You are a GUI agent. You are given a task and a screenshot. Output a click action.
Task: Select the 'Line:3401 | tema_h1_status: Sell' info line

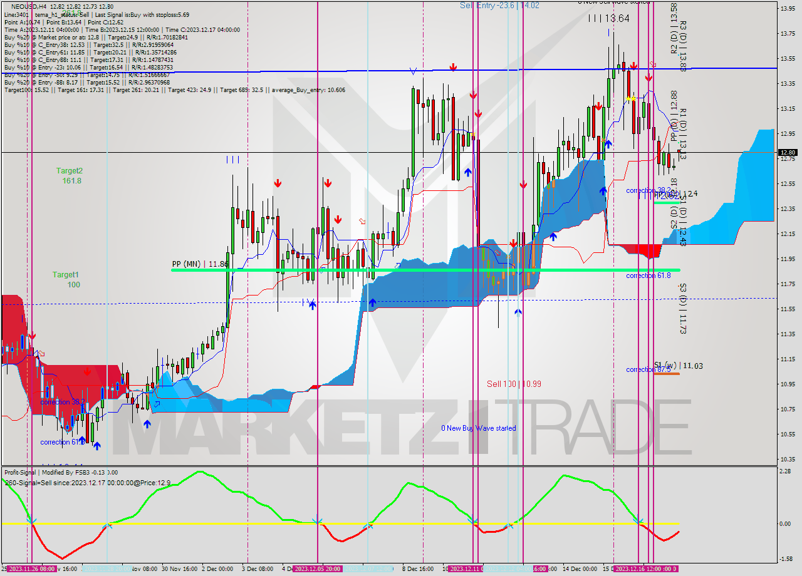click(96, 14)
